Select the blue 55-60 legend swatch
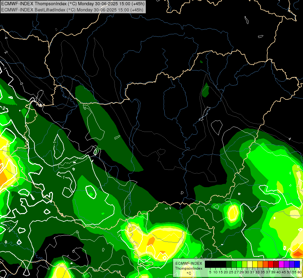303x278 pixels. (x=297, y=264)
